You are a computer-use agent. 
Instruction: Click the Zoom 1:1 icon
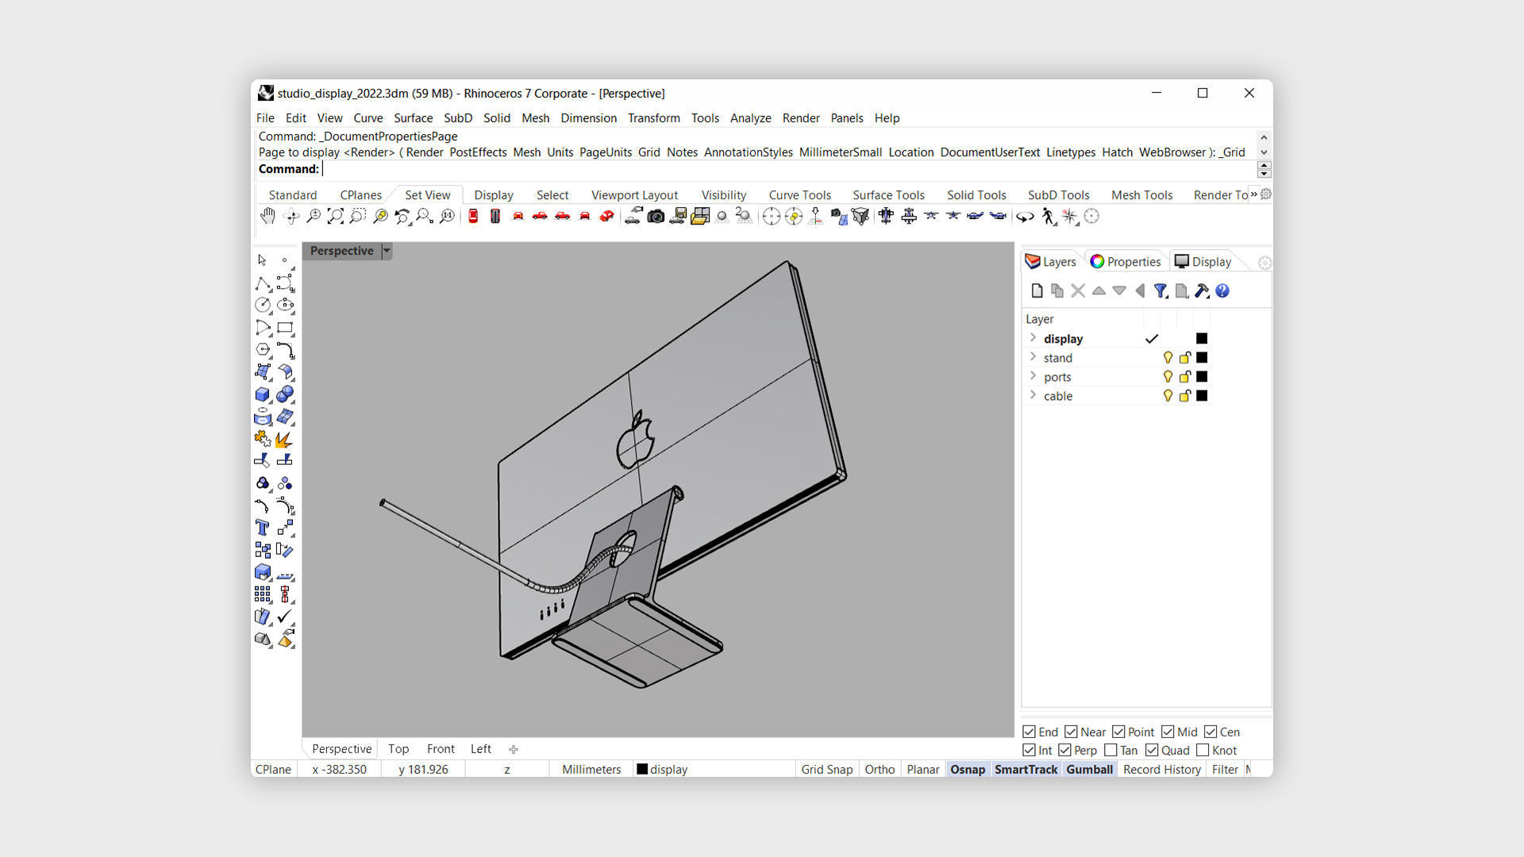point(447,216)
